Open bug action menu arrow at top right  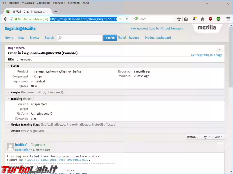coord(219,49)
